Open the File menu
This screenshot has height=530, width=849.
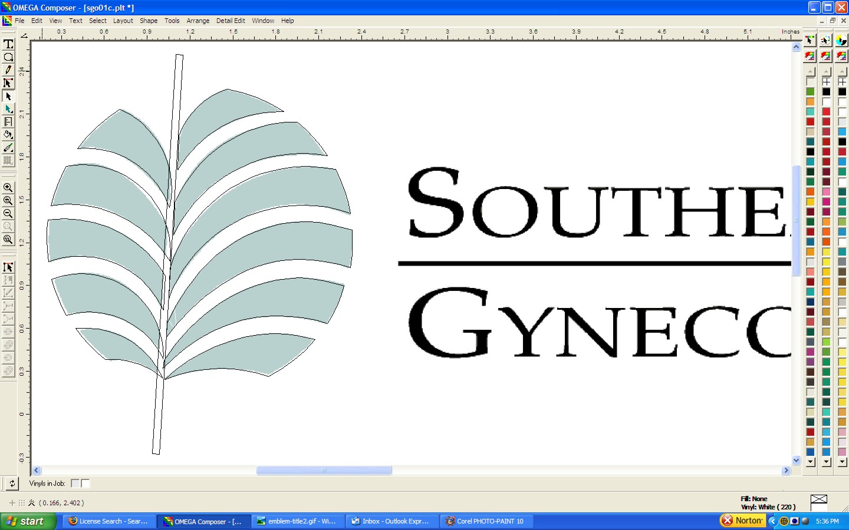point(19,21)
